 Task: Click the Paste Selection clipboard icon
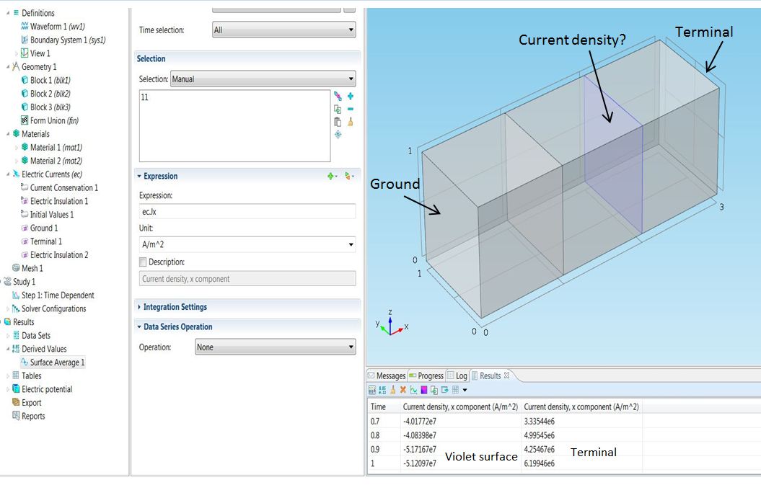338,122
